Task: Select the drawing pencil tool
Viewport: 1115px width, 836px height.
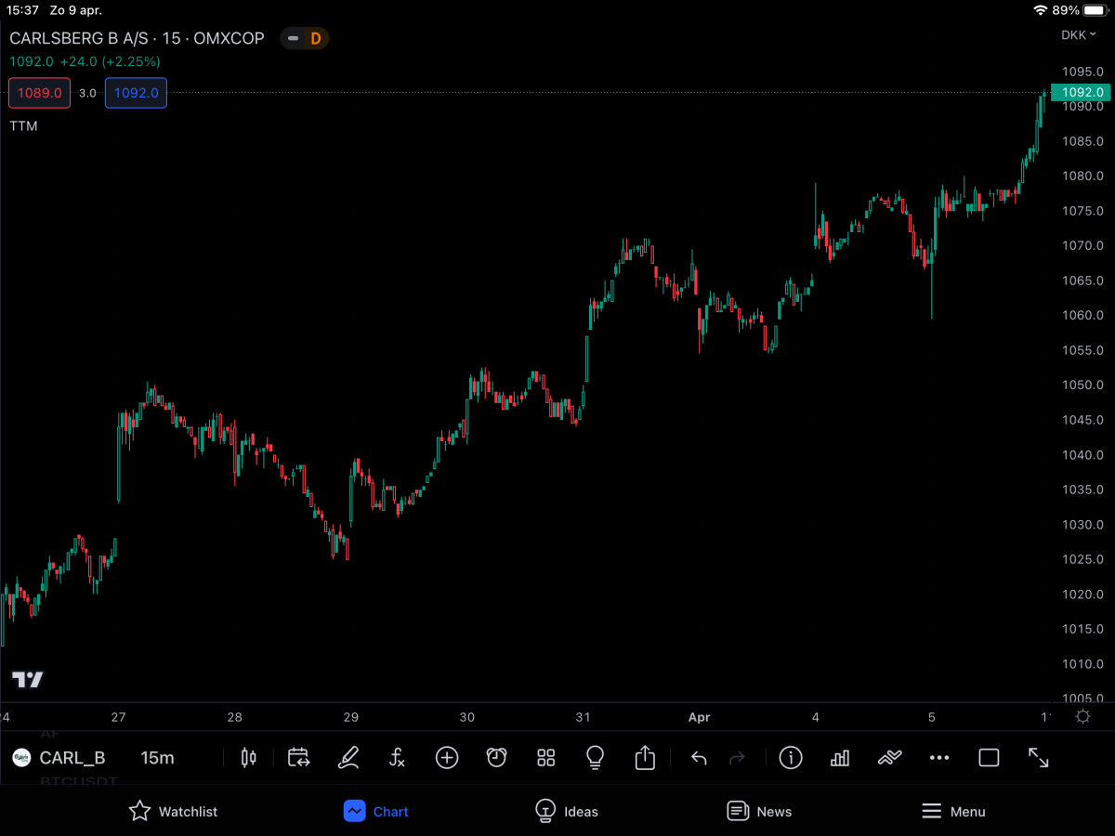Action: click(x=348, y=758)
